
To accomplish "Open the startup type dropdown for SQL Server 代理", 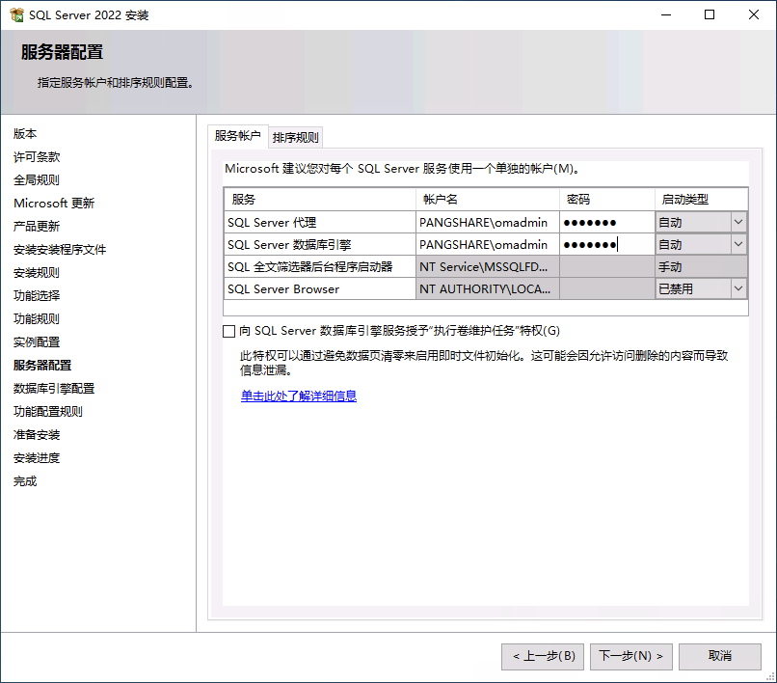I will tap(739, 221).
